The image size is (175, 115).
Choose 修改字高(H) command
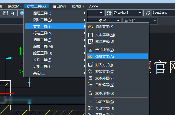pyautogui.click(x=117, y=108)
